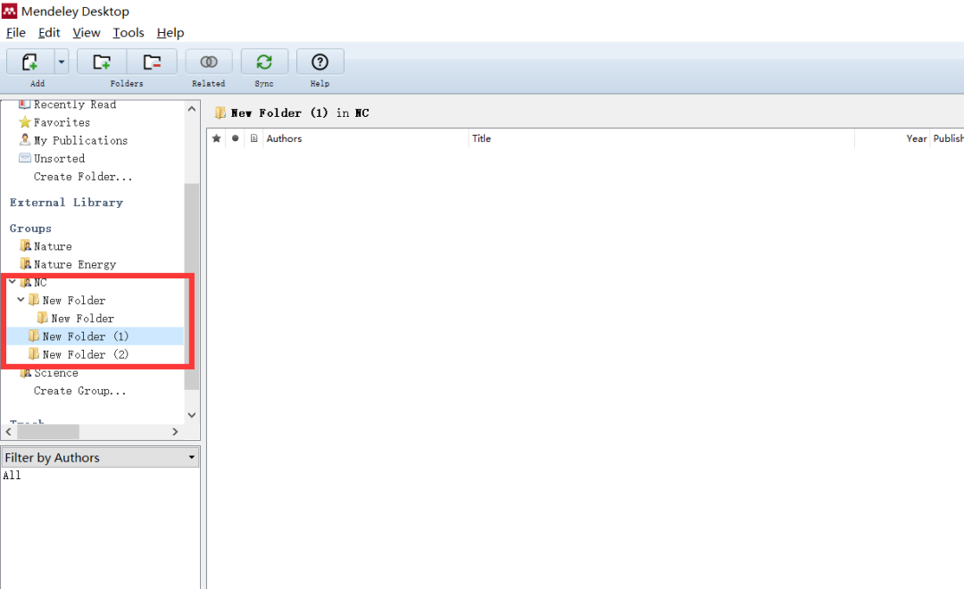Image resolution: width=964 pixels, height=589 pixels.
Task: Sort by the read/unread dot column header
Action: tap(235, 138)
